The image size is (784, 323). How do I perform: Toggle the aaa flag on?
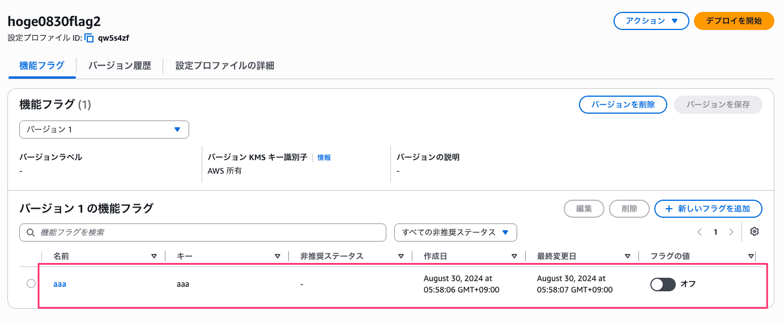pyautogui.click(x=663, y=285)
